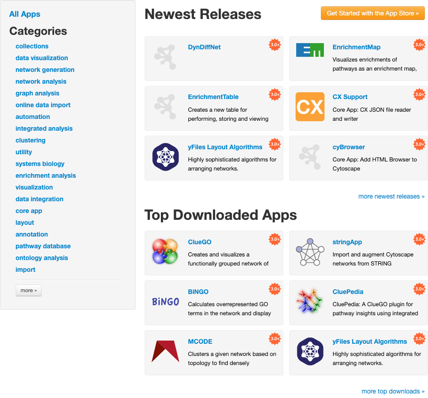Viewport: 428px width, 398px height.
Task: Browse the automation category
Action: click(x=33, y=117)
